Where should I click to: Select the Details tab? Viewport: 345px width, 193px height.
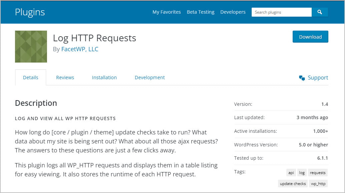31,77
